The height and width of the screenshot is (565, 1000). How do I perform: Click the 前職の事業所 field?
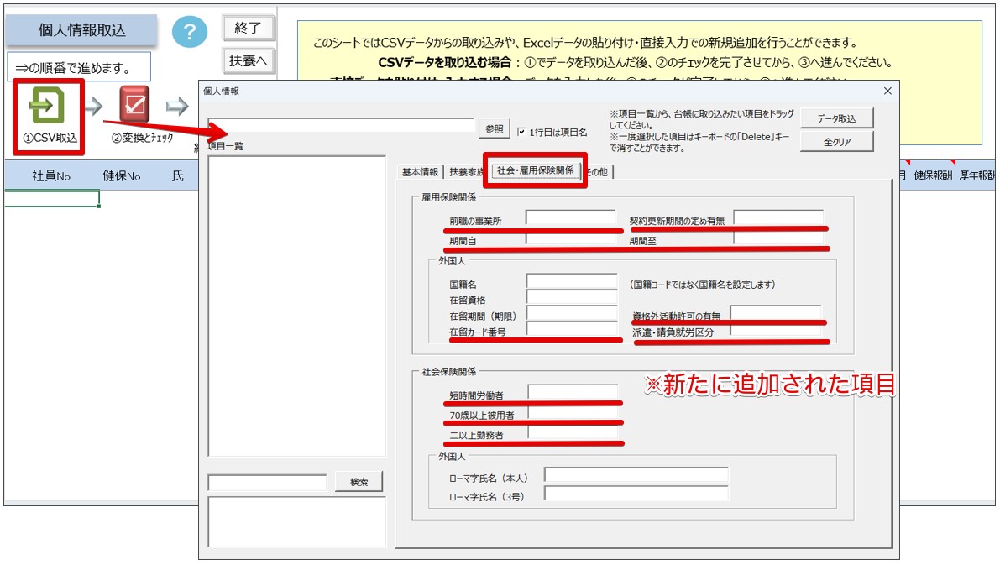point(571,218)
